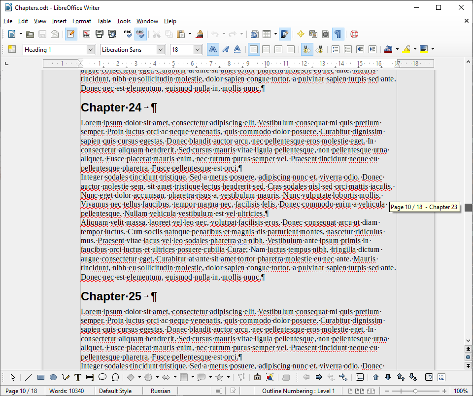This screenshot has width=473, height=396.
Task: Open word count via Words: 10340
Action: 69,390
